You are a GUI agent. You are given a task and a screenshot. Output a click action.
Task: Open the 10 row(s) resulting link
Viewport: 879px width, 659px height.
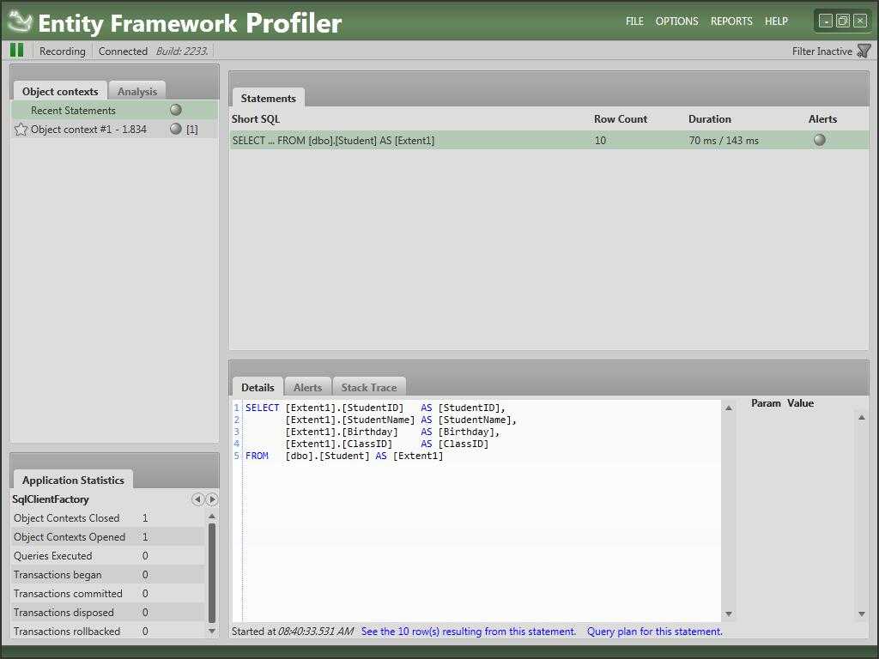pyautogui.click(x=468, y=632)
